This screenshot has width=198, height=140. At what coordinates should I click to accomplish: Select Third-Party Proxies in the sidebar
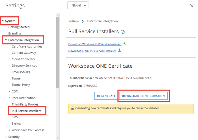[x=25, y=104]
